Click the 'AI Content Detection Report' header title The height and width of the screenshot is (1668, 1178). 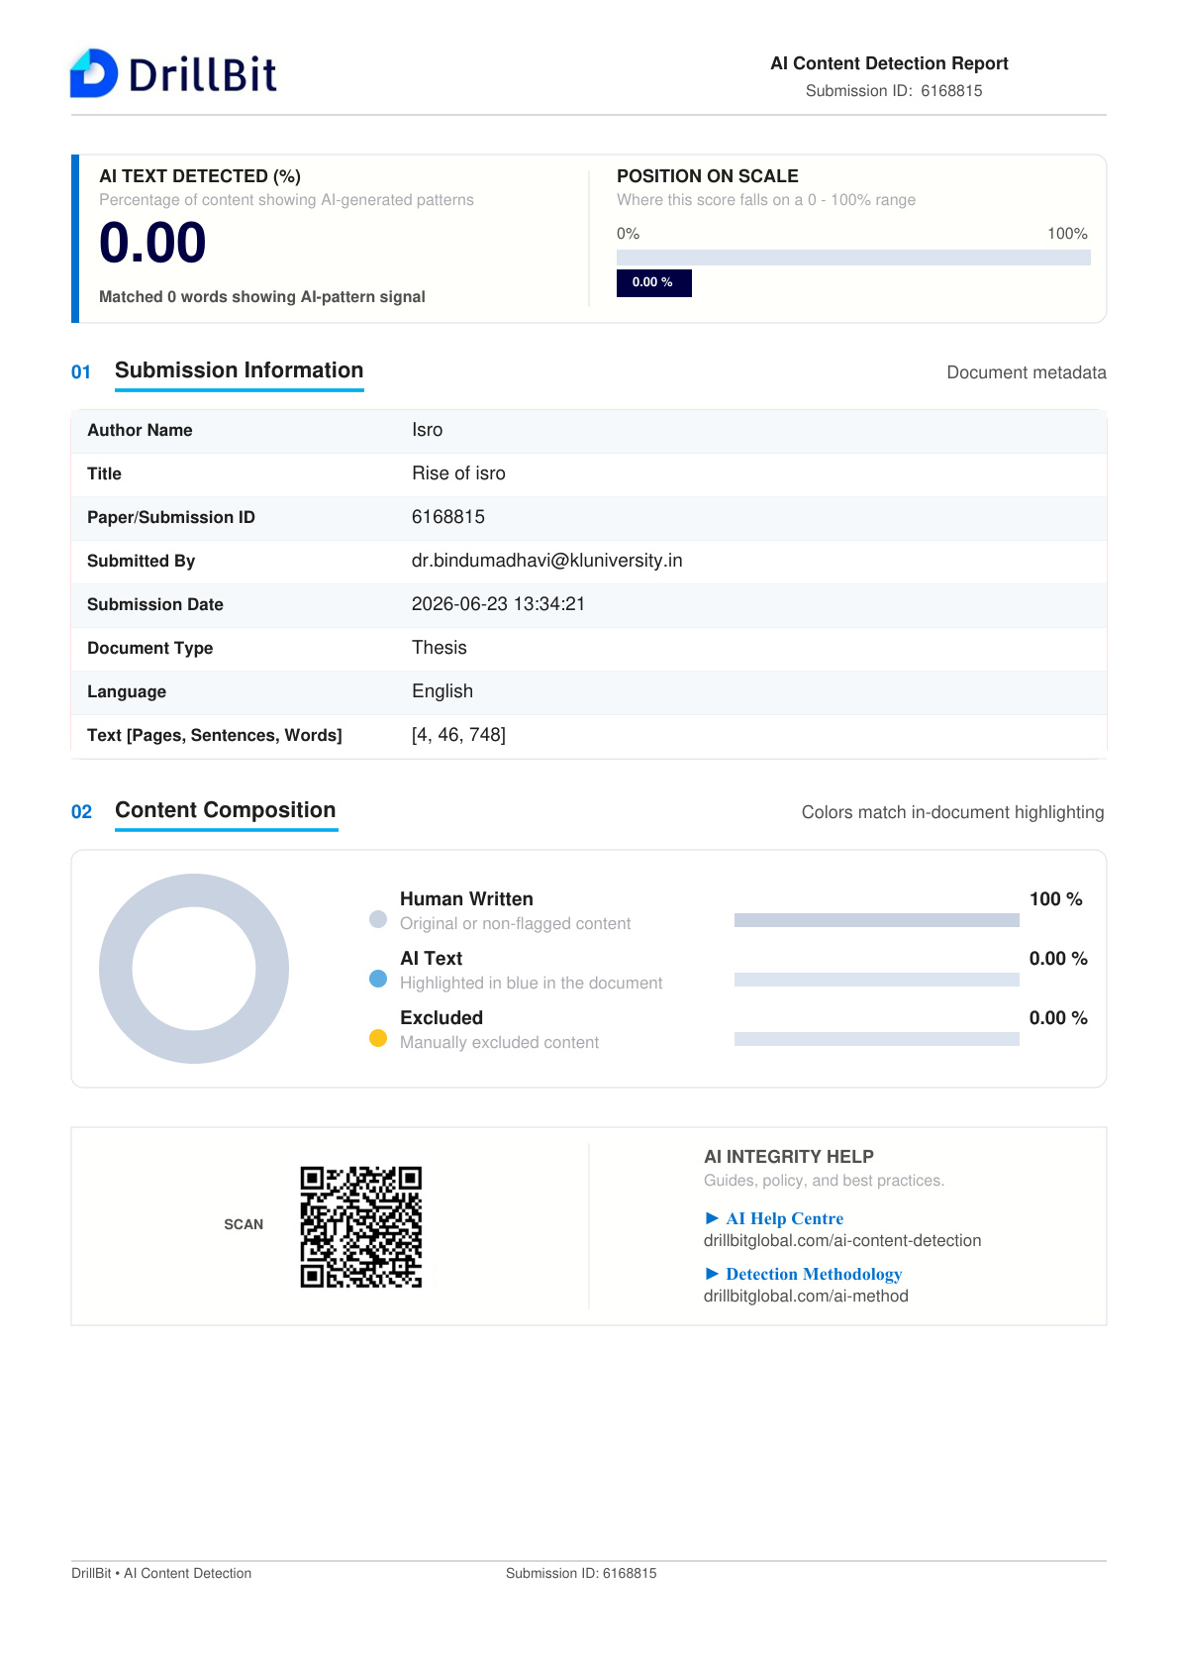[x=889, y=63]
